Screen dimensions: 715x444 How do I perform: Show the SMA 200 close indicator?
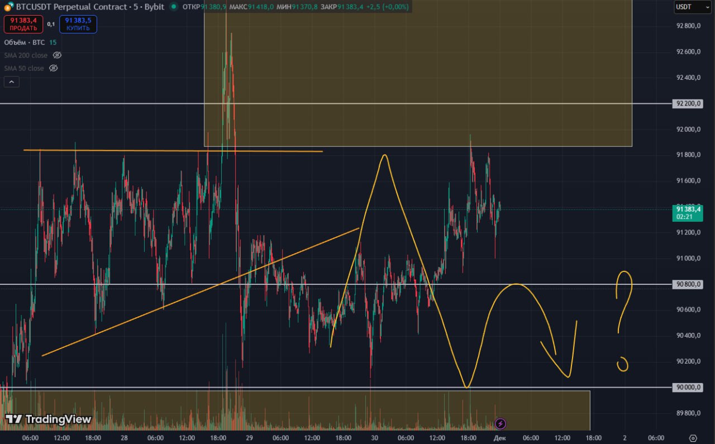pyautogui.click(x=57, y=55)
